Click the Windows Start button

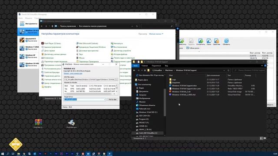tap(3, 154)
